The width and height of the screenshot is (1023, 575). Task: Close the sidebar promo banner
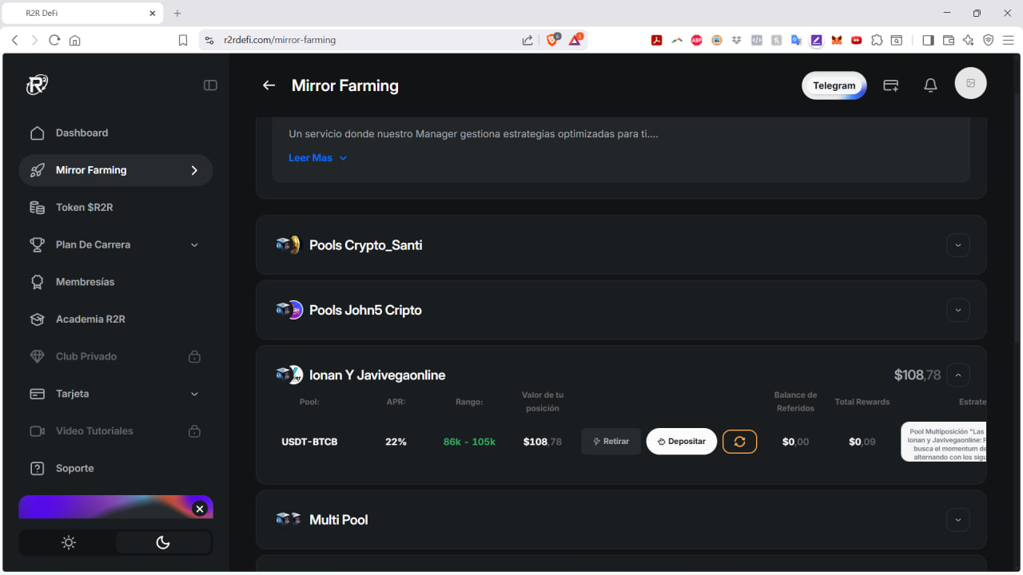point(200,509)
